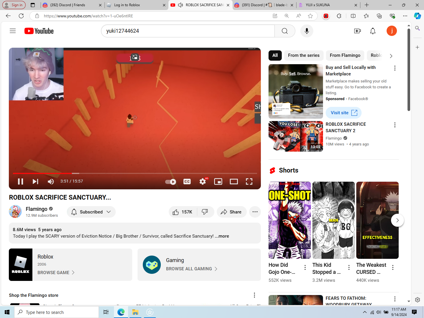Click Sign in profile button
Viewport: 424px width, 318px height.
14,5
